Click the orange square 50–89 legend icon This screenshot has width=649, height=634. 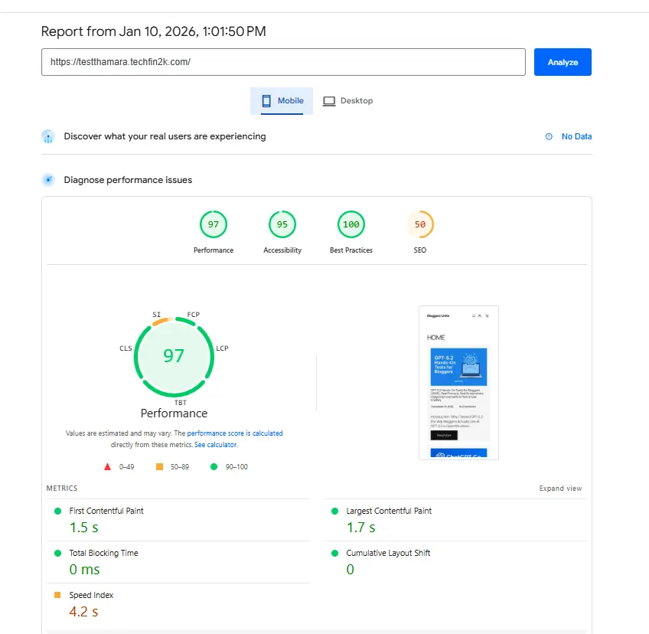[159, 467]
